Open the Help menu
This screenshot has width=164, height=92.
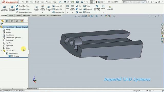tap(54, 2)
